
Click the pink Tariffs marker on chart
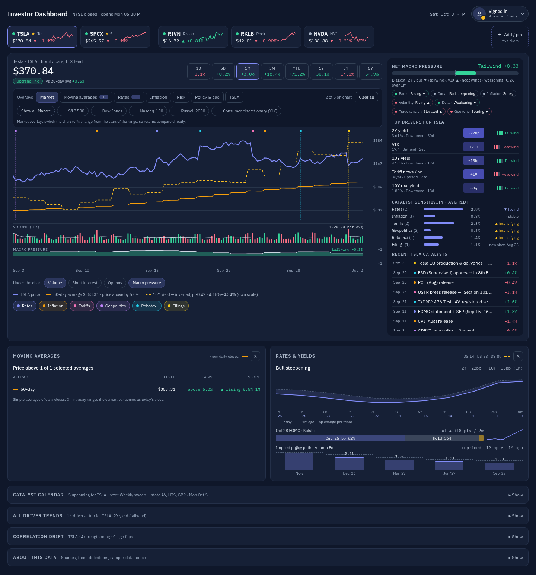click(x=253, y=131)
